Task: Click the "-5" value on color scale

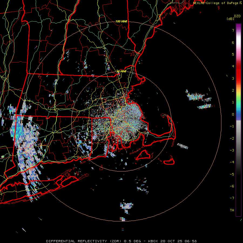Action: click(232, 174)
